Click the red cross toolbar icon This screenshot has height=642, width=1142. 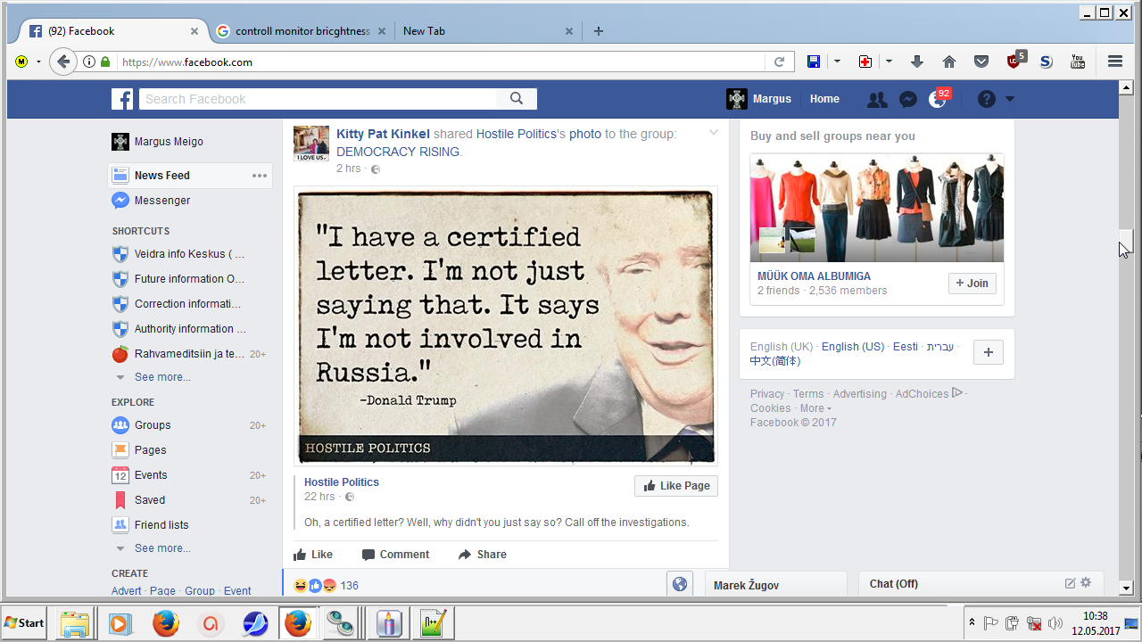[x=865, y=62]
